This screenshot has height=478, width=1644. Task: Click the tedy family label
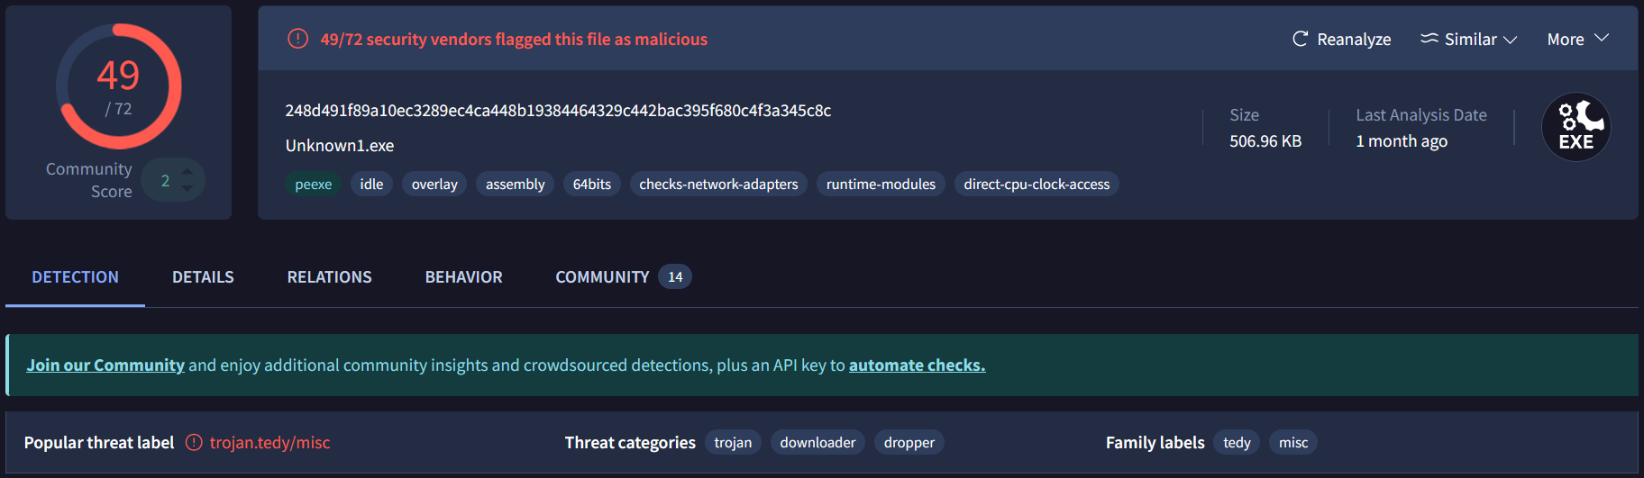tap(1237, 442)
